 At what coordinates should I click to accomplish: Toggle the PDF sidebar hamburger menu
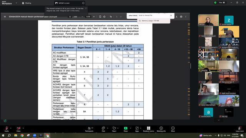pos(5,16)
